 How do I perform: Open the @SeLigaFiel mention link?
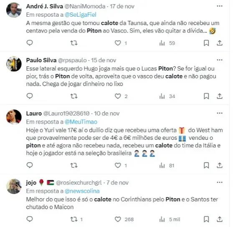(81, 15)
